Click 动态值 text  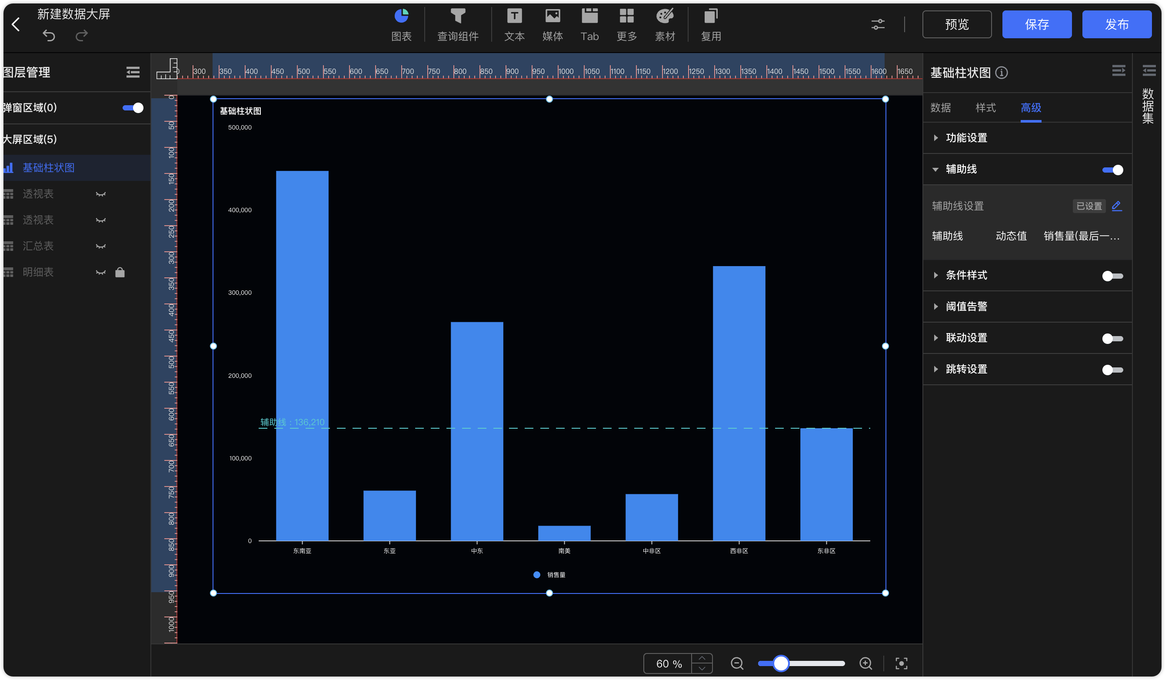1011,236
